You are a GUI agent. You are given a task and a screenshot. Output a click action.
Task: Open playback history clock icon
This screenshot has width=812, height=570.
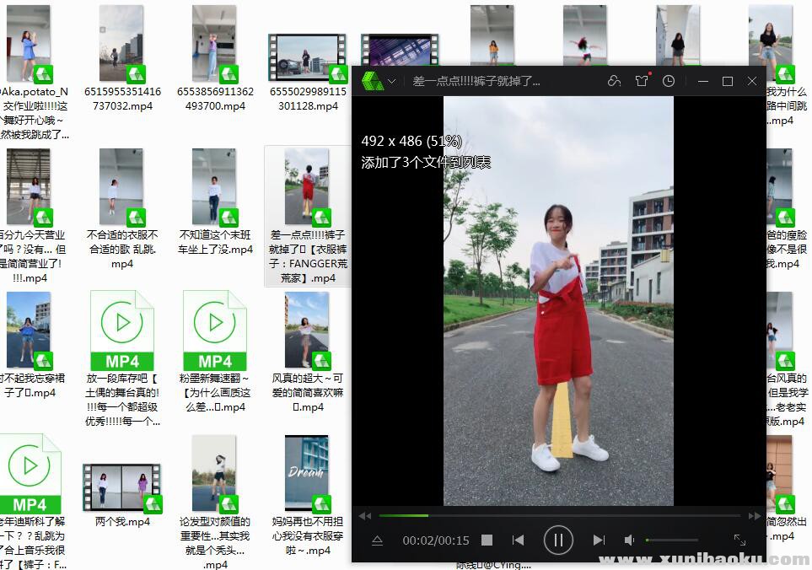pyautogui.click(x=669, y=81)
